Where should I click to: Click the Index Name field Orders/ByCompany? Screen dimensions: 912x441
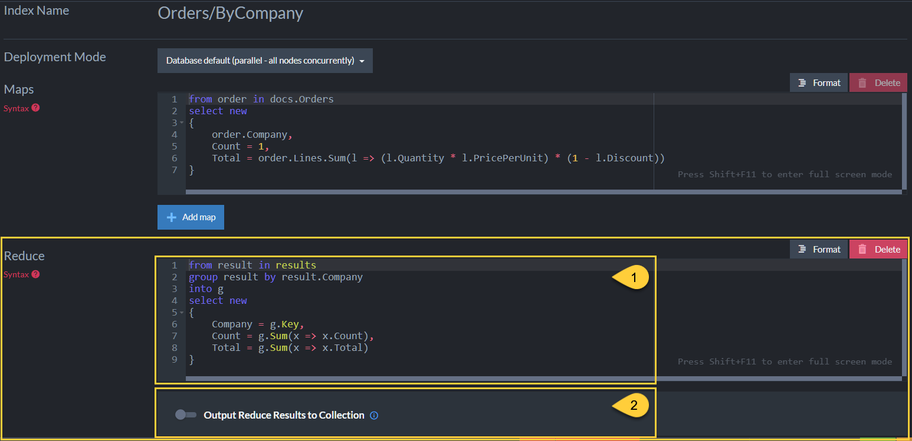point(231,13)
